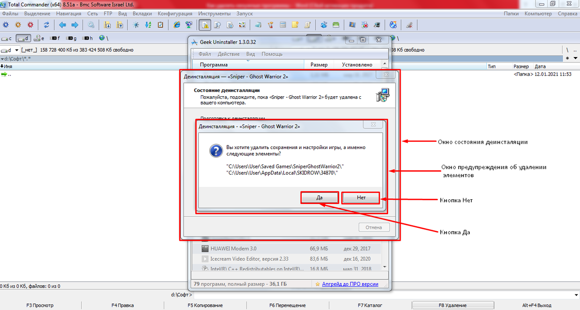Open the Навигация menu
This screenshot has width=580, height=310.
pyautogui.click(x=69, y=14)
